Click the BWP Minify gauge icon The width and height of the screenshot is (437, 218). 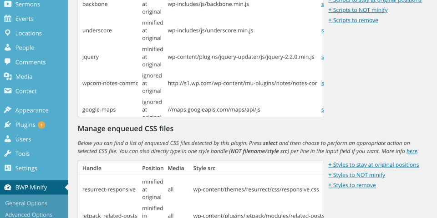8,187
